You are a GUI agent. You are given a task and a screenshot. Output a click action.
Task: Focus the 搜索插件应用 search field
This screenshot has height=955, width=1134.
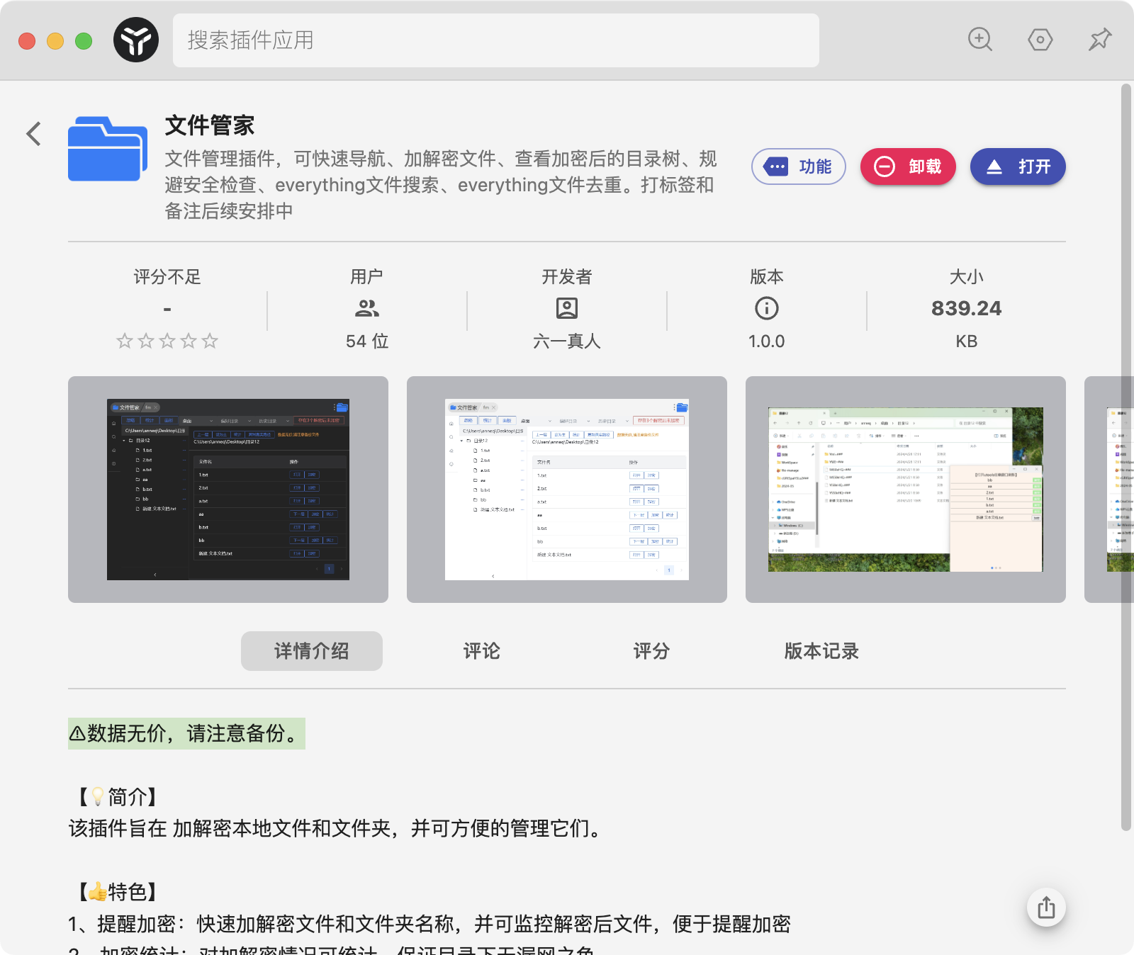496,40
